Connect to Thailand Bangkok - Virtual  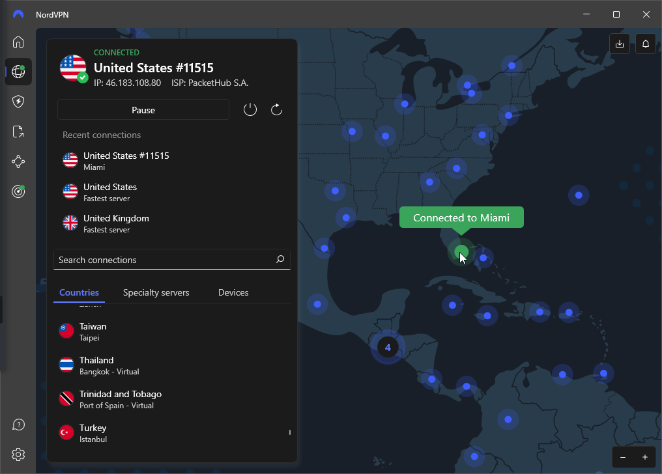coord(172,365)
